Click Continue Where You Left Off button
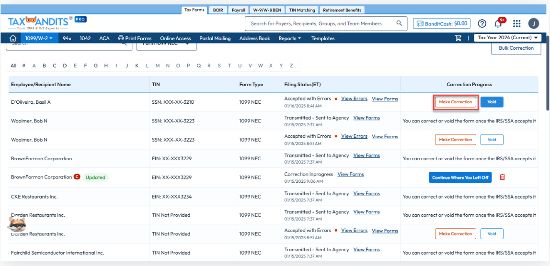The height and width of the screenshot is (266, 550). (x=460, y=177)
